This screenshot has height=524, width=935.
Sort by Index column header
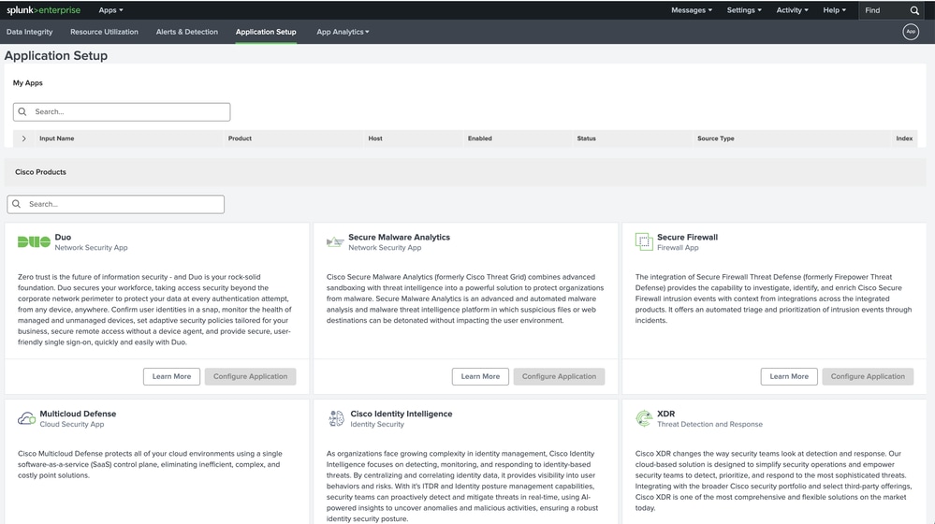[904, 138]
